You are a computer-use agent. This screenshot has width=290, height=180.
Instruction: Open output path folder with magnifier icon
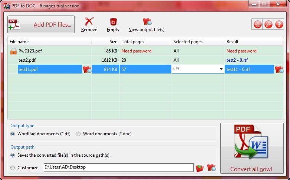click(211, 168)
